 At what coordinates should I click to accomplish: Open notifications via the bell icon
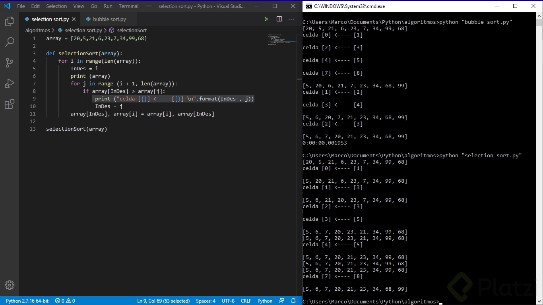[x=293, y=301]
